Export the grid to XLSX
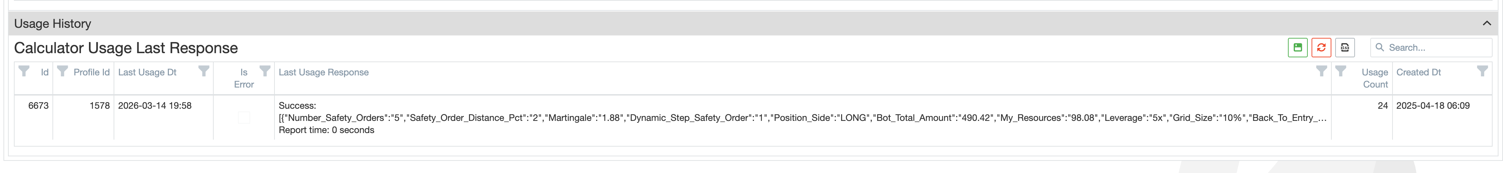Screen dimensions: 1503x173 click(1345, 48)
